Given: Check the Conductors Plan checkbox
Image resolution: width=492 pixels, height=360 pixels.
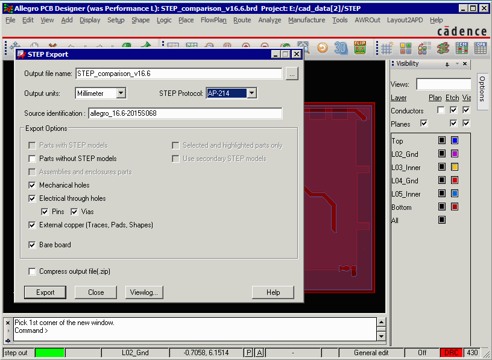Looking at the screenshot, I should tap(441, 110).
